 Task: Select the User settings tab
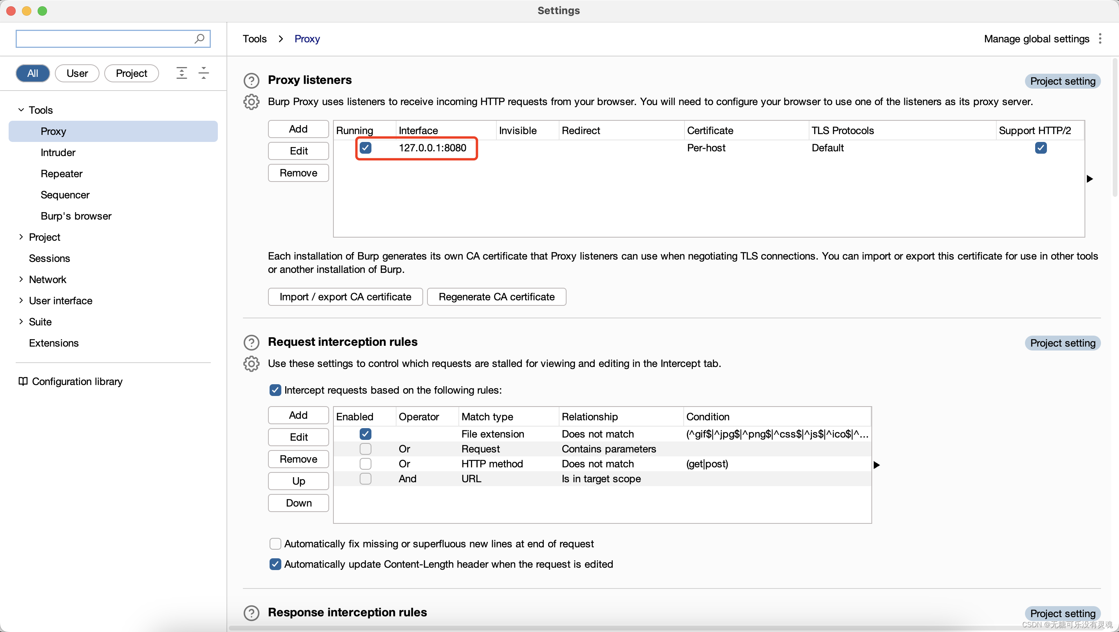pyautogui.click(x=76, y=73)
